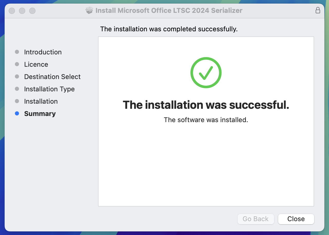This screenshot has height=235, width=329.
Task: Click the Installation Type bullet dot
Action: (17, 89)
